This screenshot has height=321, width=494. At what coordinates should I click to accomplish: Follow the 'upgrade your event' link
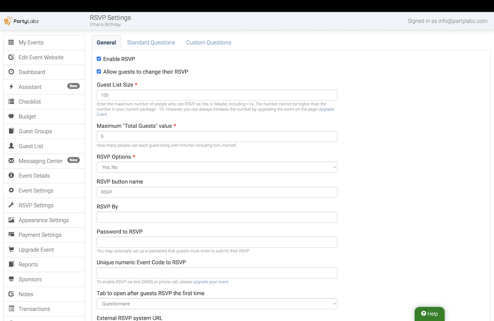point(210,282)
